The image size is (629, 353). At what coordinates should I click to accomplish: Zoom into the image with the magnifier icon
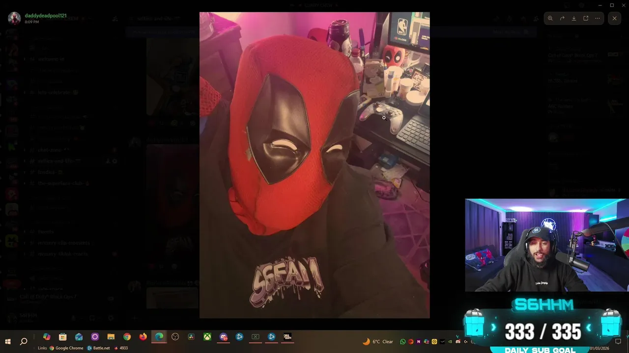click(x=550, y=18)
